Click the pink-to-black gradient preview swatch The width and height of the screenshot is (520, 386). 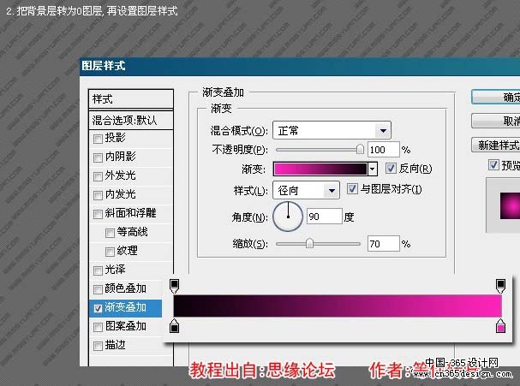(320, 169)
